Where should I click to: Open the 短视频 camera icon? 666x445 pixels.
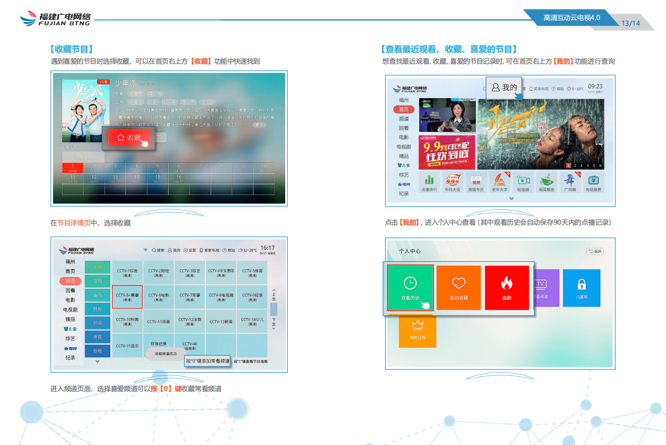tap(523, 182)
